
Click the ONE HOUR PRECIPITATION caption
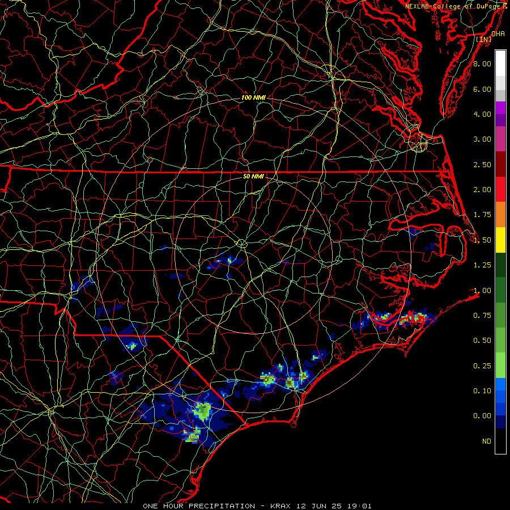(199, 506)
